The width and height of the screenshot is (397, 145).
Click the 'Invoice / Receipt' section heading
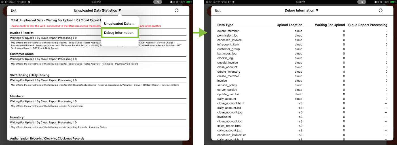pos(22,33)
